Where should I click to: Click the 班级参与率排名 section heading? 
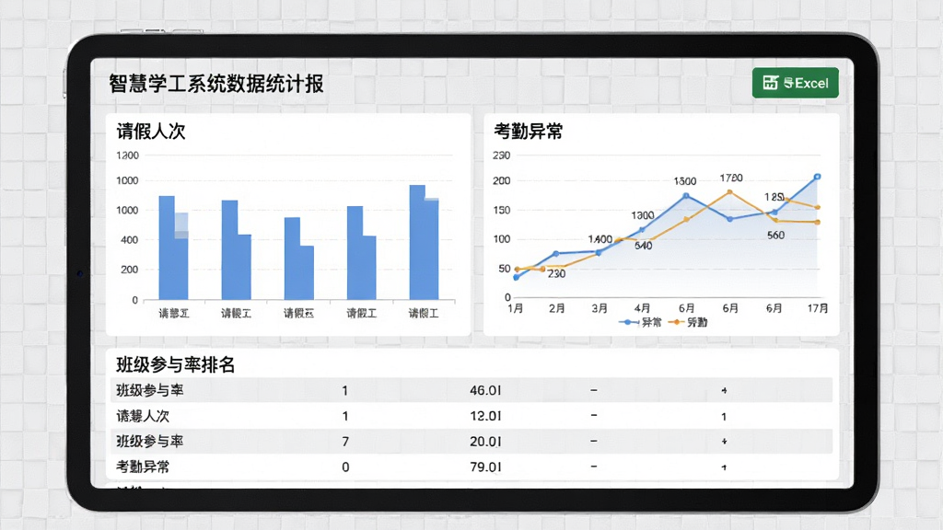click(x=175, y=364)
